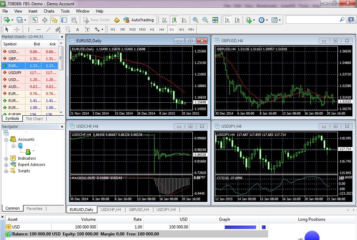Open the Profiles toolbar icon
357x240 pixels.
pyautogui.click(x=20, y=20)
